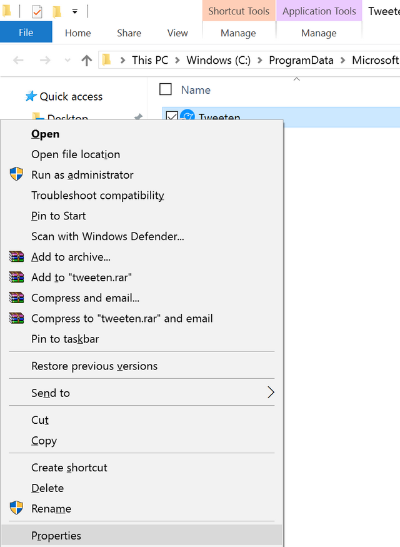Click the New folder icon in title bar
Screen dimensions: 400x547
coord(57,11)
